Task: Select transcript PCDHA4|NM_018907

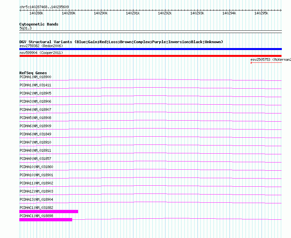Action: click(x=35, y=110)
